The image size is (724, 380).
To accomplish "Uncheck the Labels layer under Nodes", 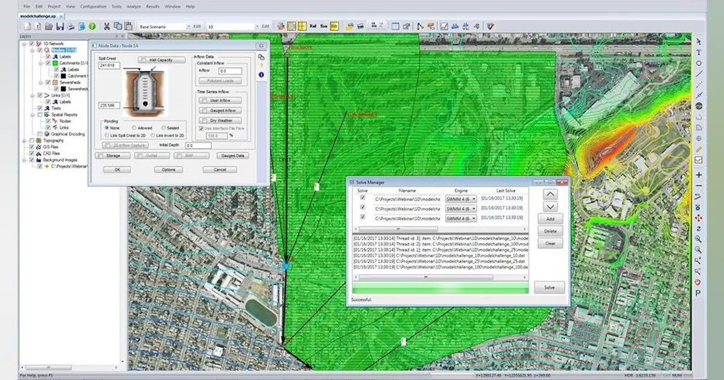I will pos(49,57).
